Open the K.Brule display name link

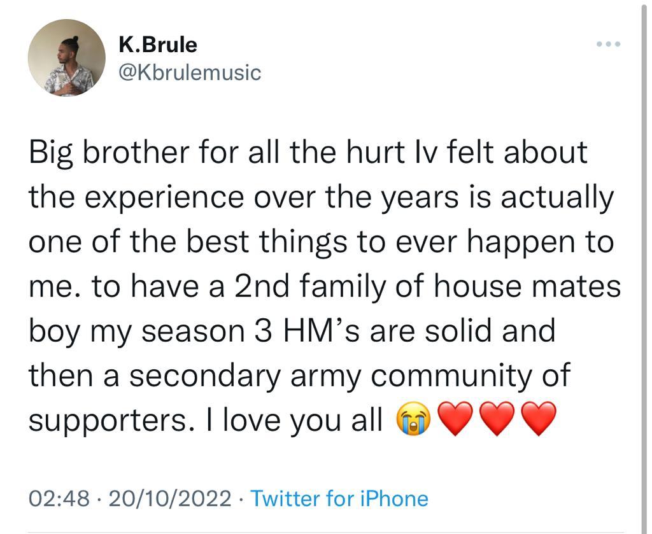pos(157,45)
